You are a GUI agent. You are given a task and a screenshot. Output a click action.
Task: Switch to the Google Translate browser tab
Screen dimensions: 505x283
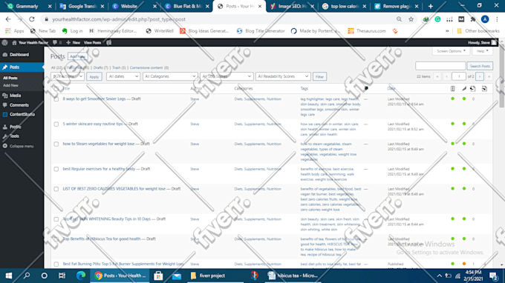click(82, 6)
